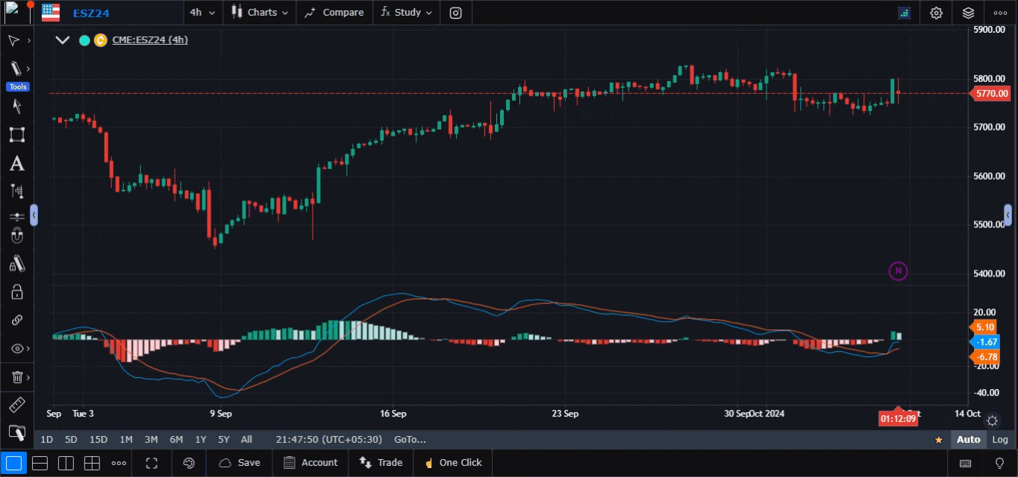The width and height of the screenshot is (1018, 477).
Task: Select the 6M range tab
Action: [176, 440]
